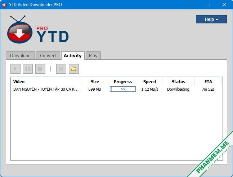The image size is (233, 177).
Task: Click the ETA column header
Action: [208, 82]
